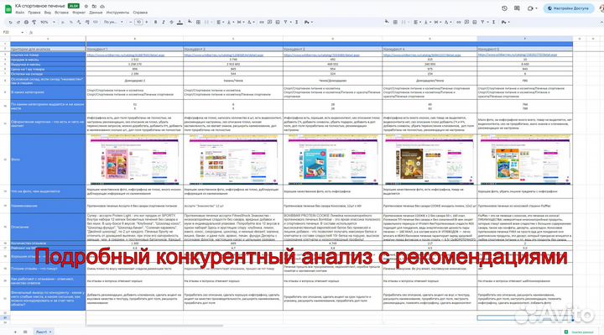Image resolution: width=604 pixels, height=335 pixels.
Task: Start a Meet call with camera icon
Action: [530, 8]
